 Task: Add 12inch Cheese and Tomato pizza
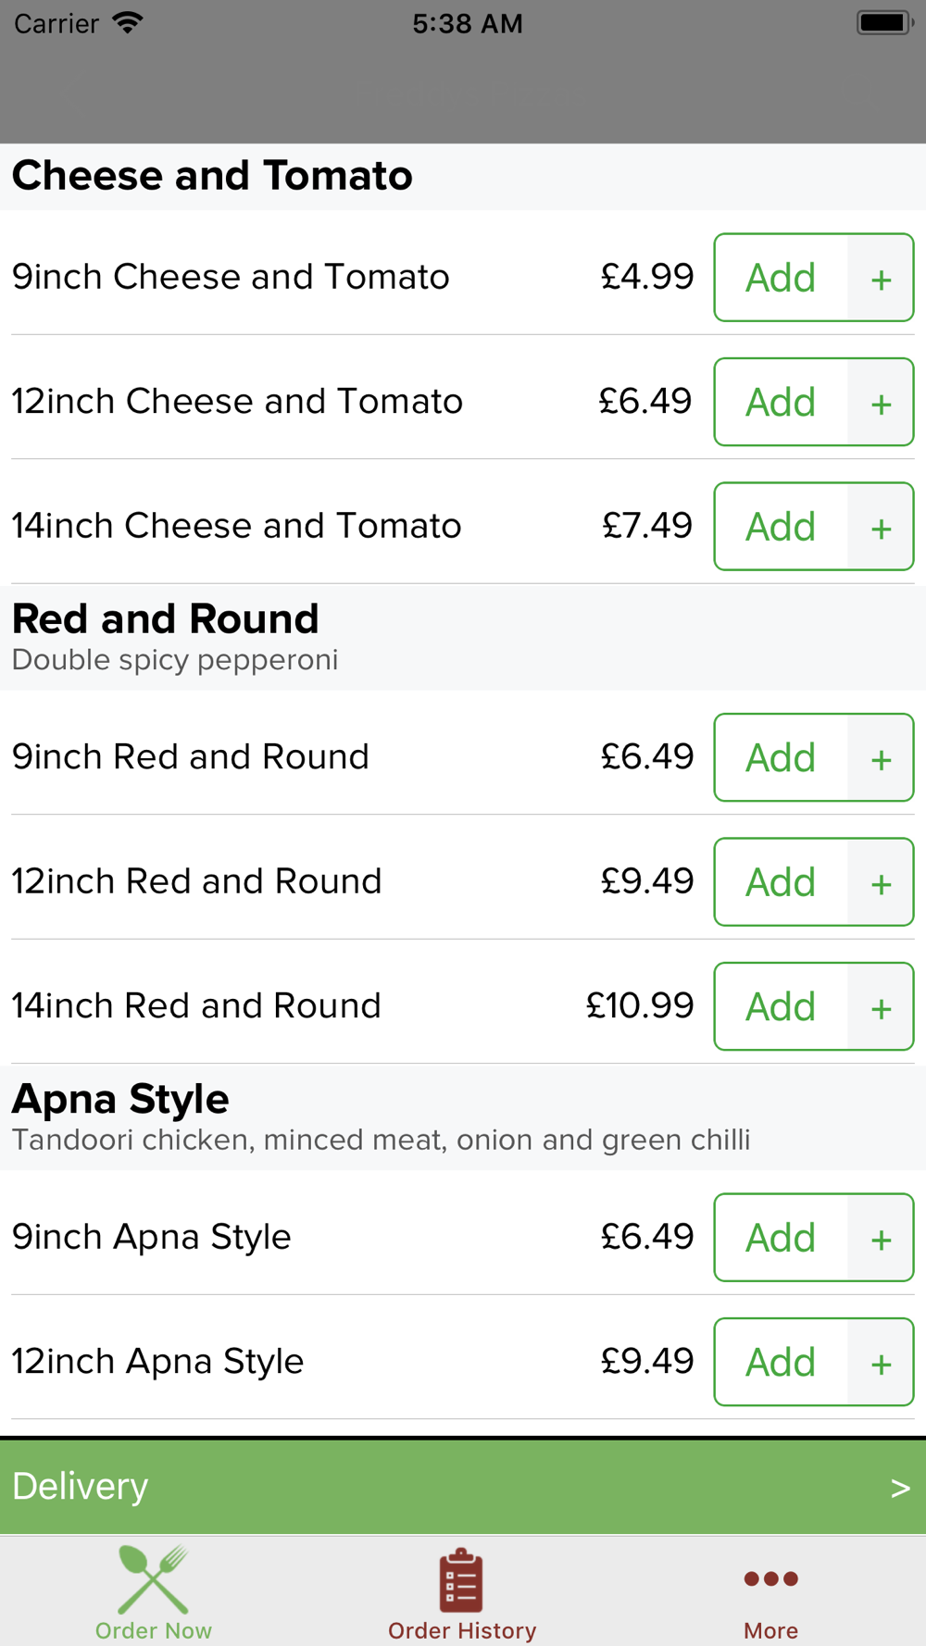pyautogui.click(x=781, y=402)
